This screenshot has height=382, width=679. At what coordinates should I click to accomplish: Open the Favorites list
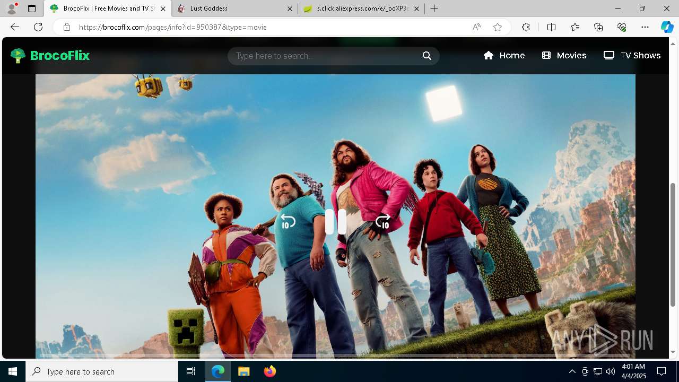[575, 27]
